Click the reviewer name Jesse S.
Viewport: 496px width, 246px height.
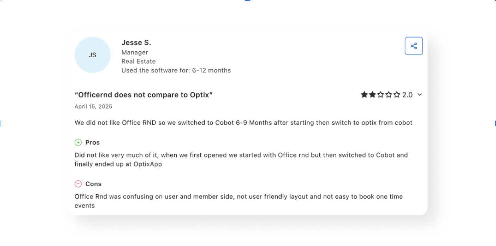[136, 42]
